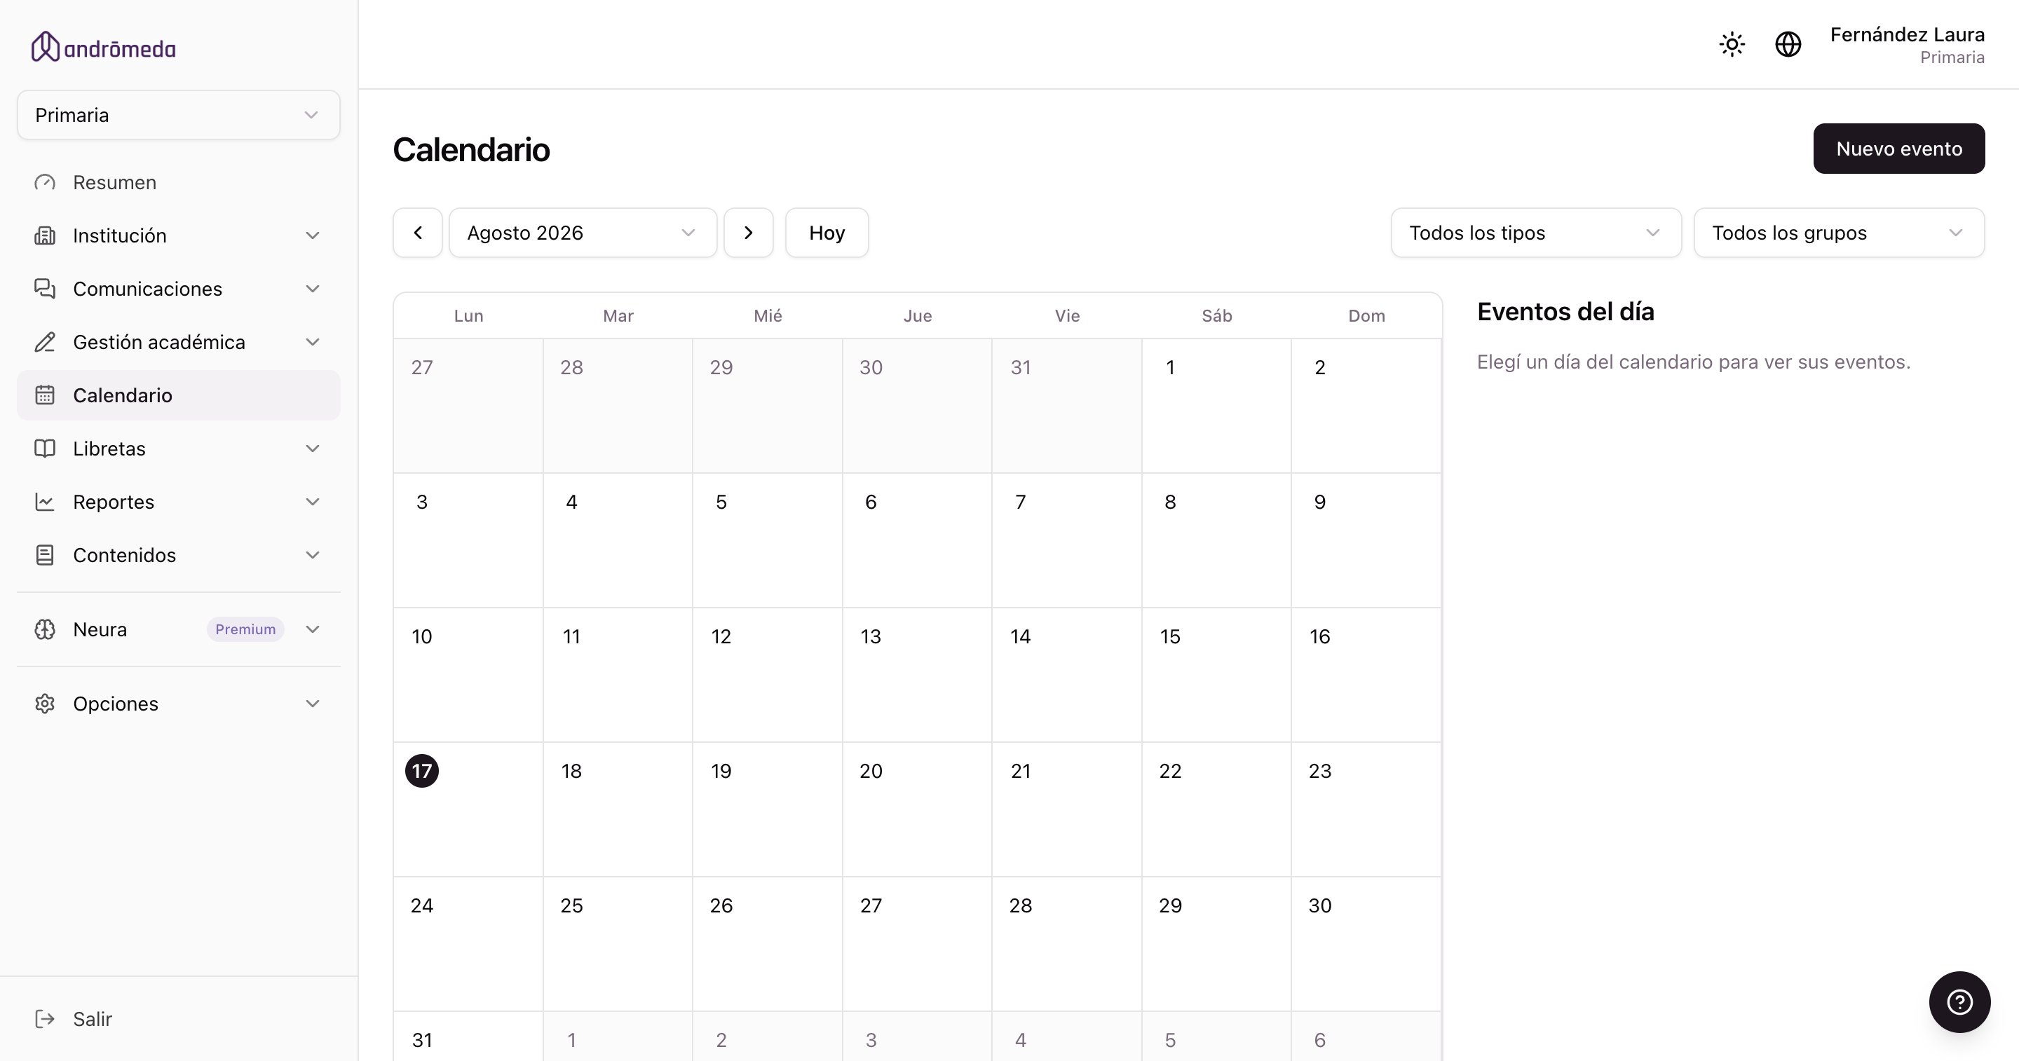Expand the Libretas menu chevron
The height and width of the screenshot is (1061, 2019).
(313, 449)
